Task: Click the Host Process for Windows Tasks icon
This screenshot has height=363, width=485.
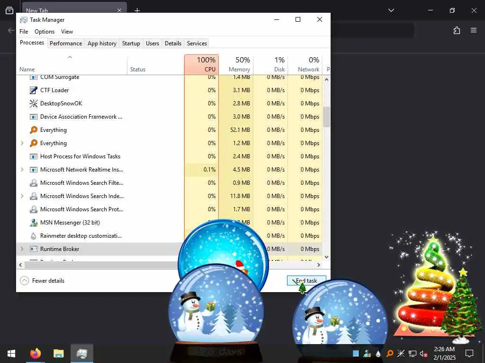Action: point(34,156)
